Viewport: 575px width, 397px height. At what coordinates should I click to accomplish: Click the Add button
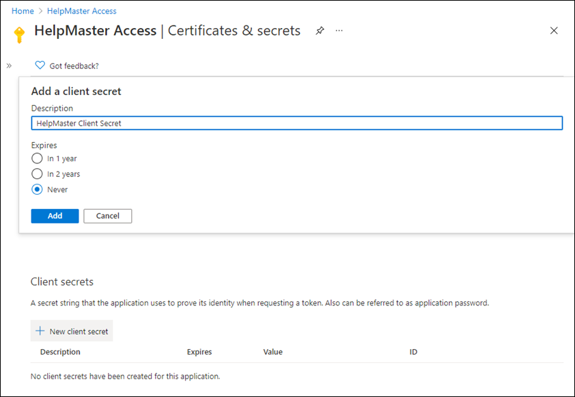click(55, 216)
